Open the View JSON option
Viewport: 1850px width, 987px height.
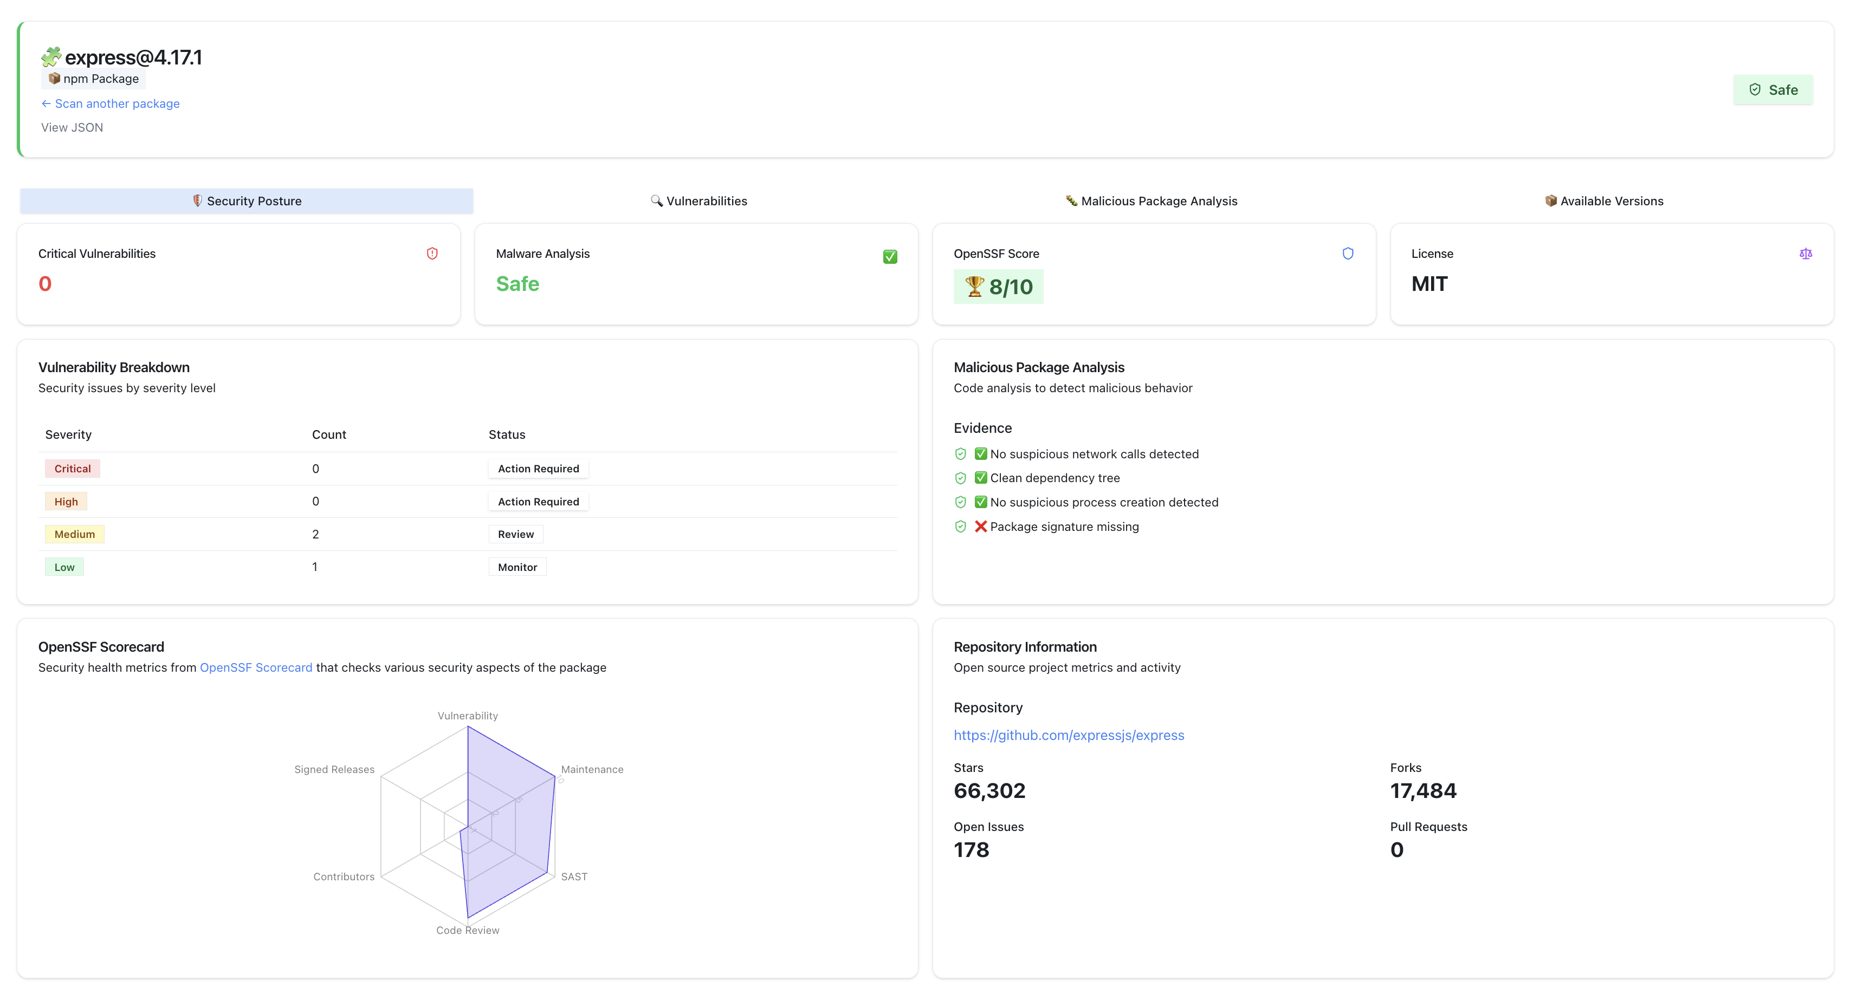click(x=72, y=127)
